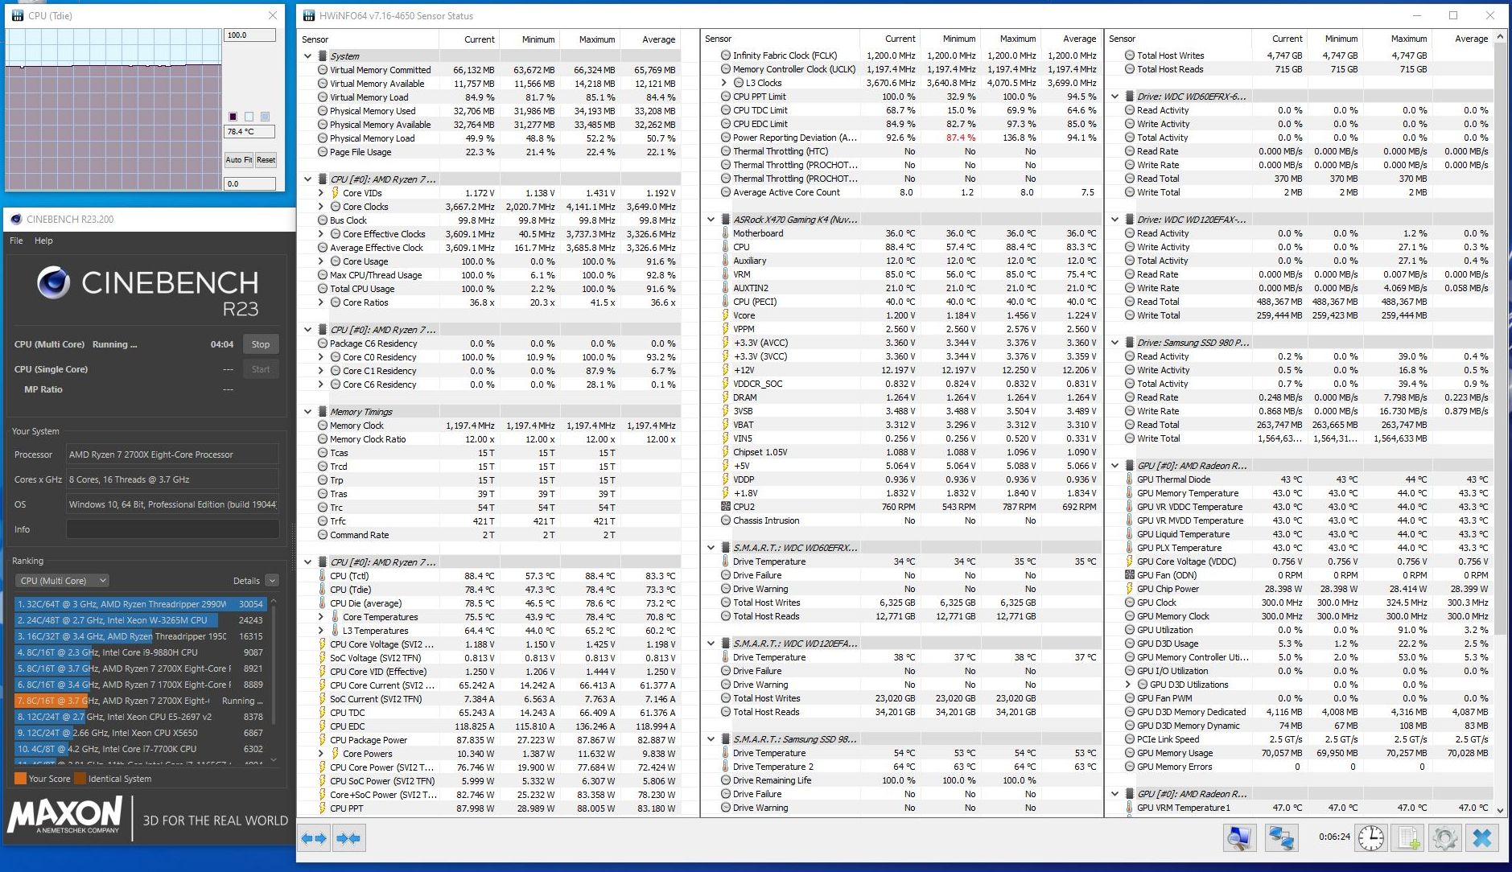Click the blue expand-columns arrows icon in HWiNFO
Viewport: 1512px width, 872px height.
[x=314, y=838]
